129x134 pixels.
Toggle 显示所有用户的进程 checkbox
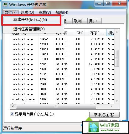pos(12,114)
